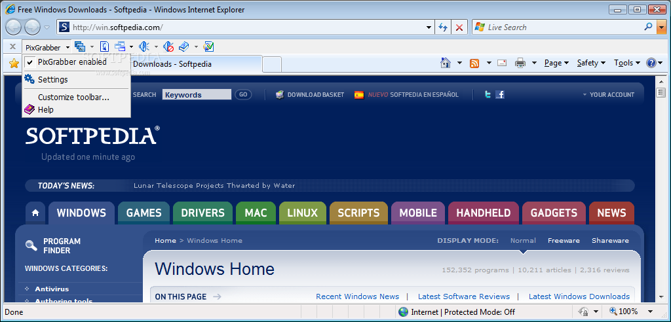Open the recent pages dropdown arrow
Image resolution: width=671 pixels, height=322 pixels.
point(47,27)
